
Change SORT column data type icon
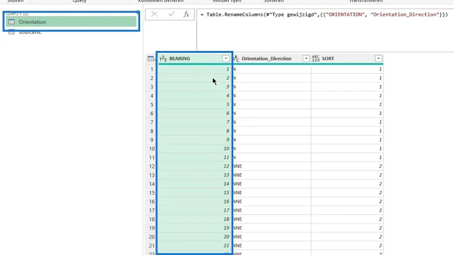(316, 58)
